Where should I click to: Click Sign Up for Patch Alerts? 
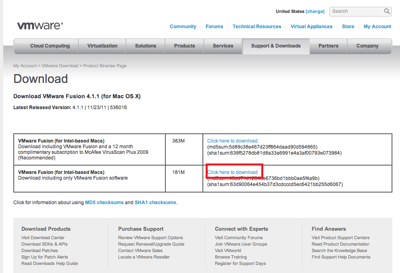[x=45, y=257]
